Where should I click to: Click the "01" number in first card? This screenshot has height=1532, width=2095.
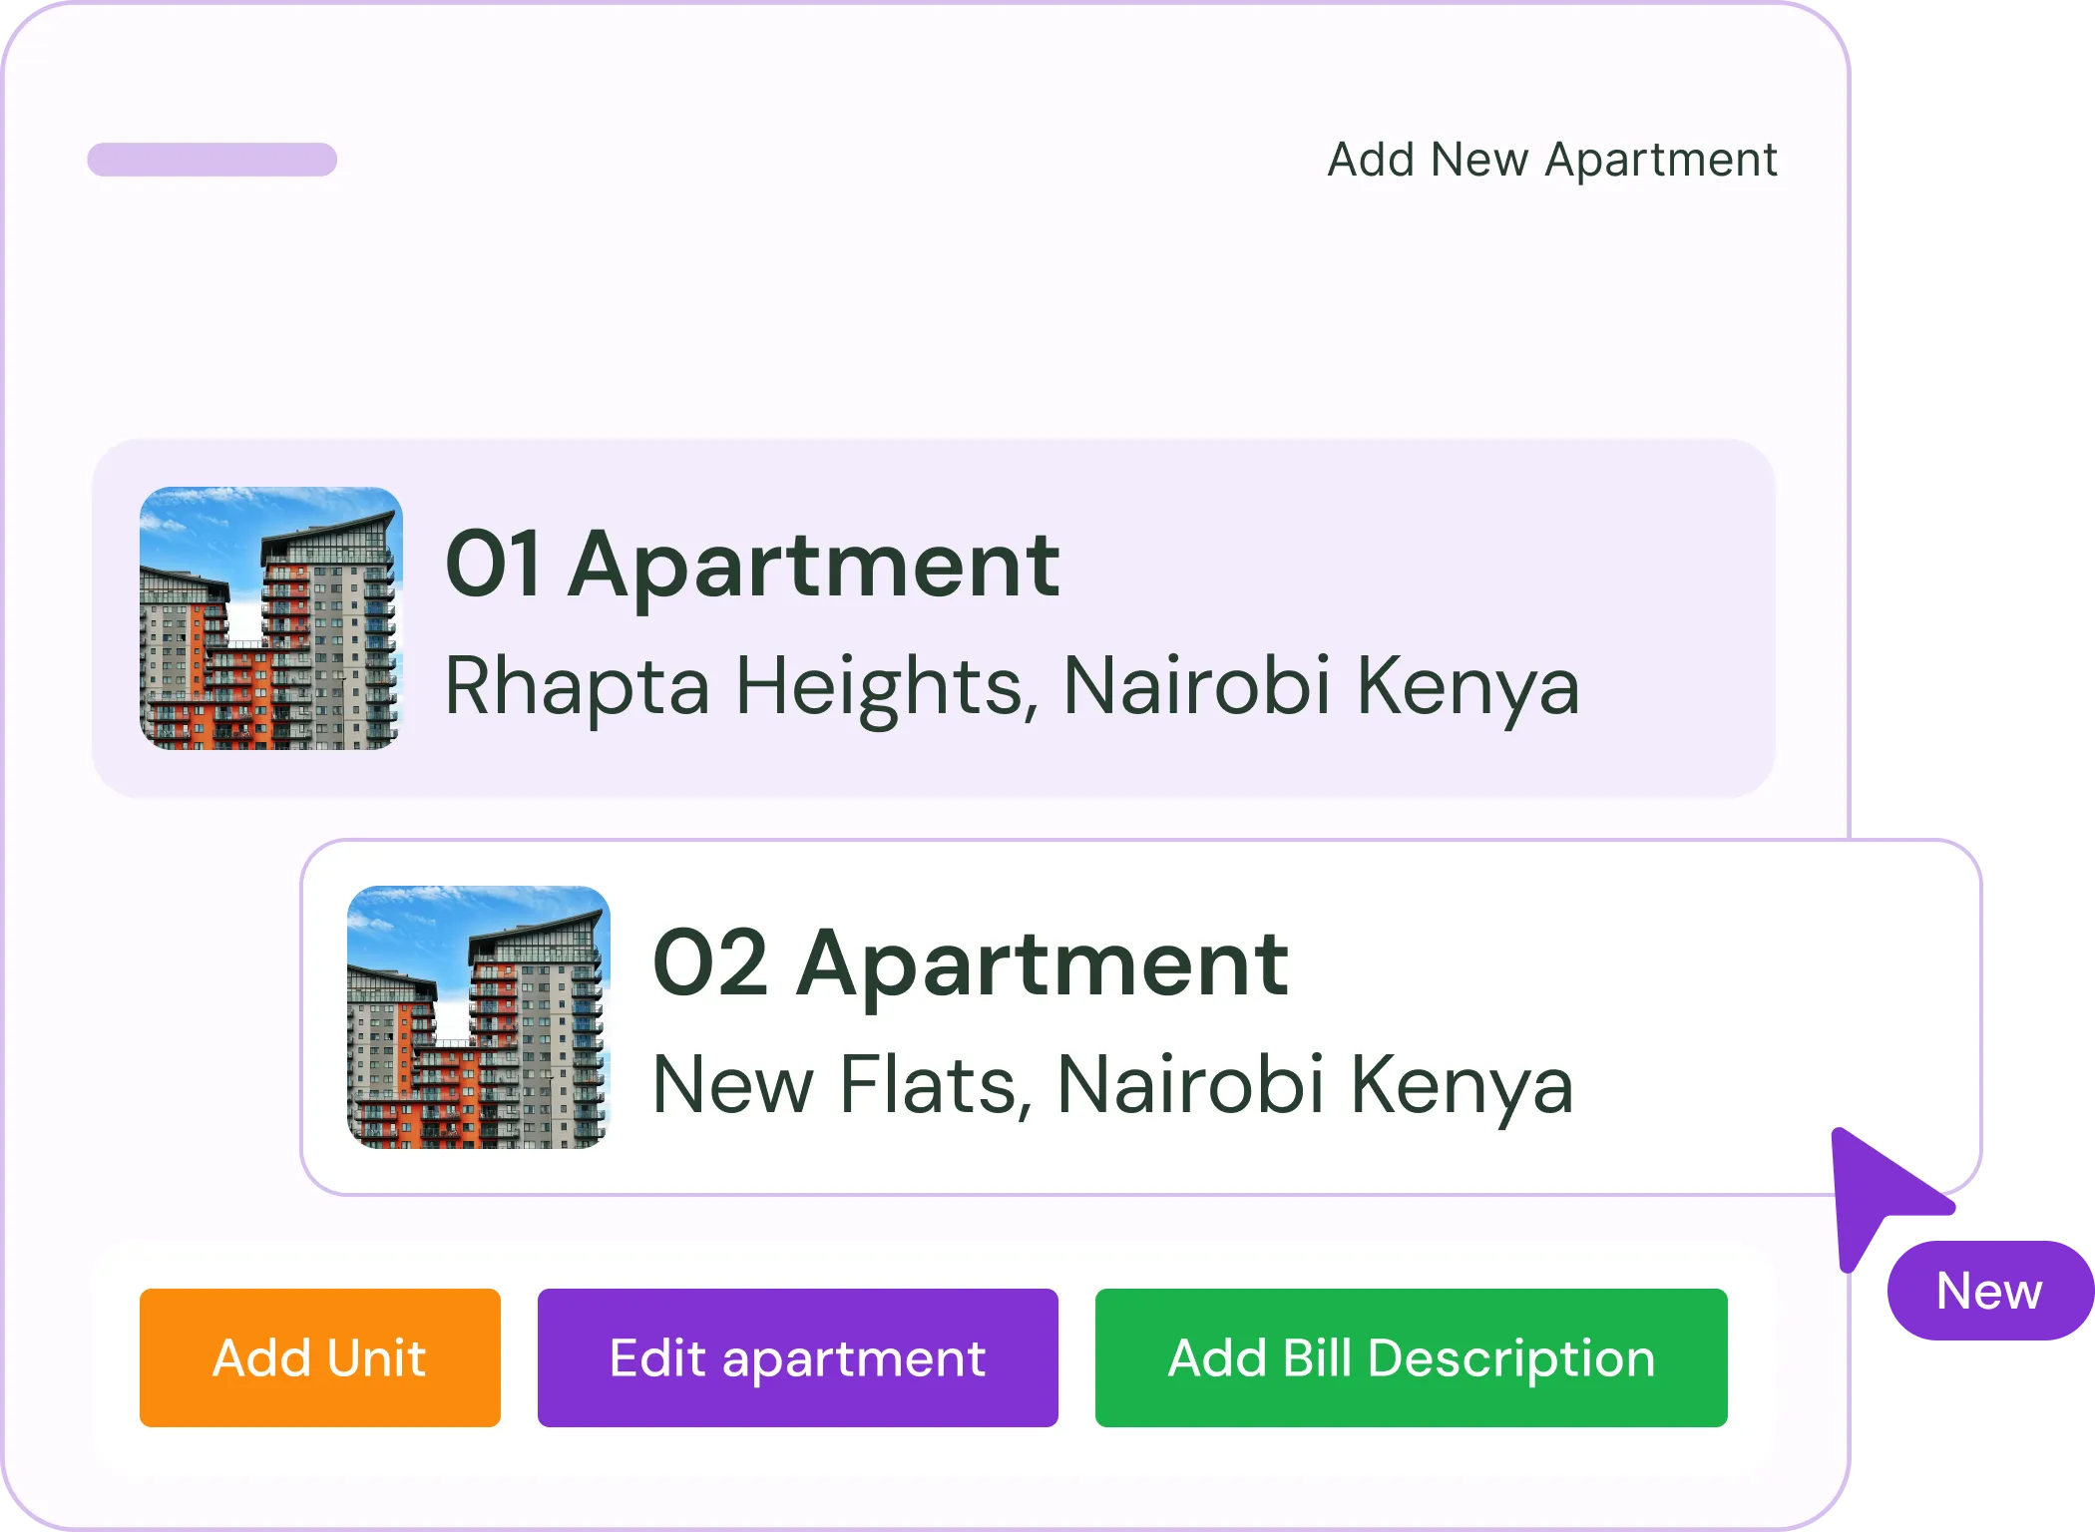pyautogui.click(x=493, y=565)
